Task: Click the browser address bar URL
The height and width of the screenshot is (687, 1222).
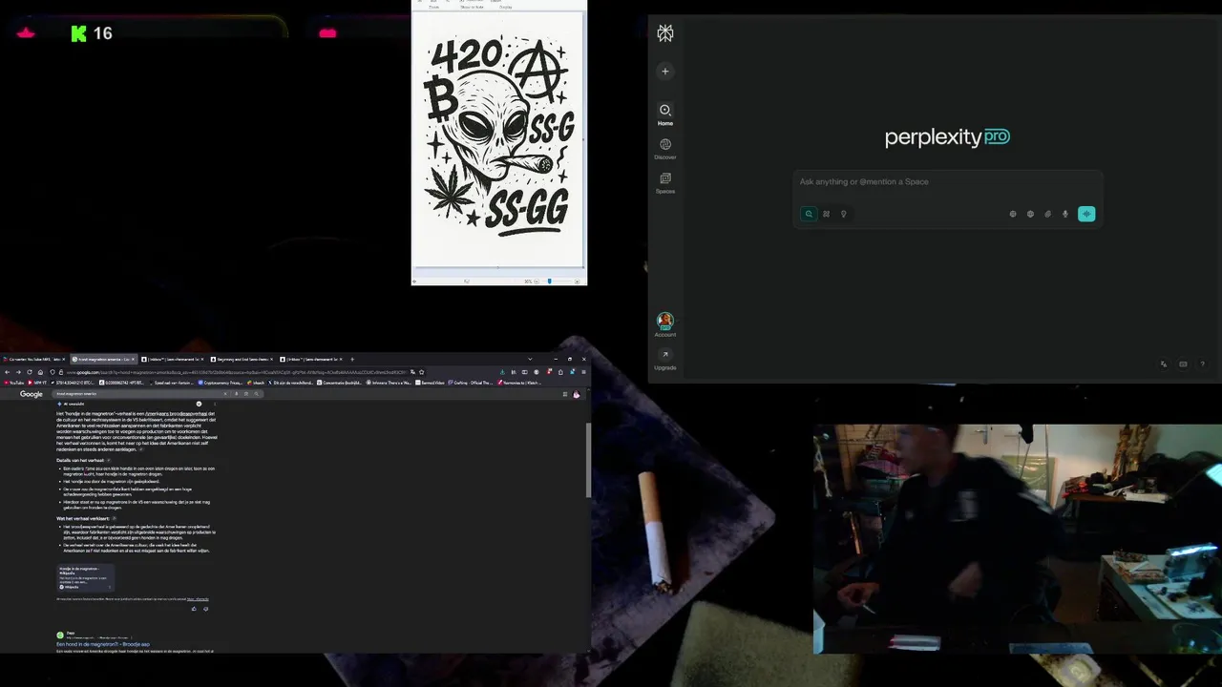Action: coord(239,372)
